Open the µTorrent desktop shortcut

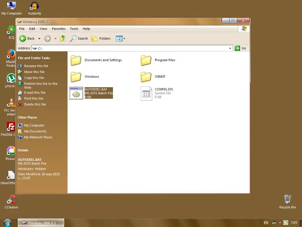pyautogui.click(x=10, y=80)
